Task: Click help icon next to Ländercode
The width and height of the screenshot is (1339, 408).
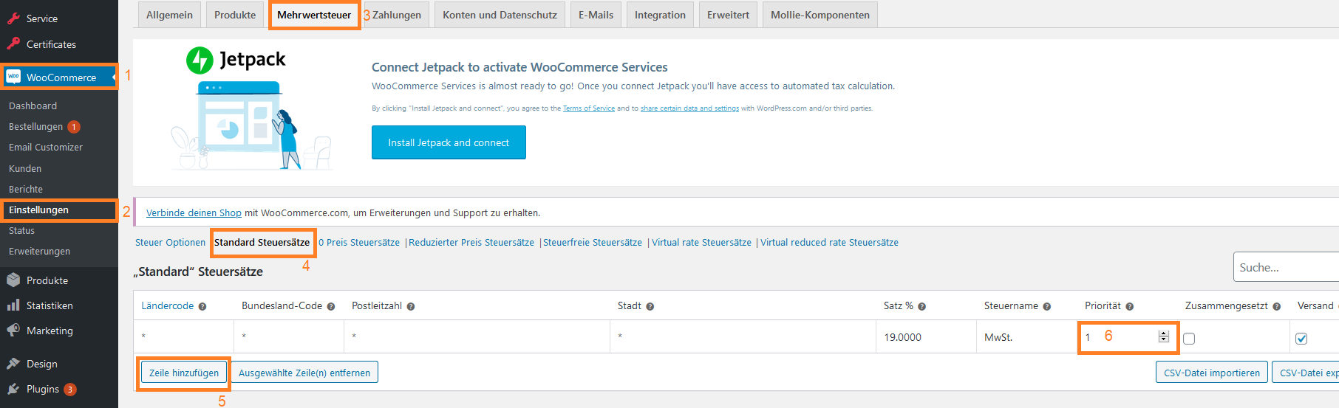Action: click(202, 307)
